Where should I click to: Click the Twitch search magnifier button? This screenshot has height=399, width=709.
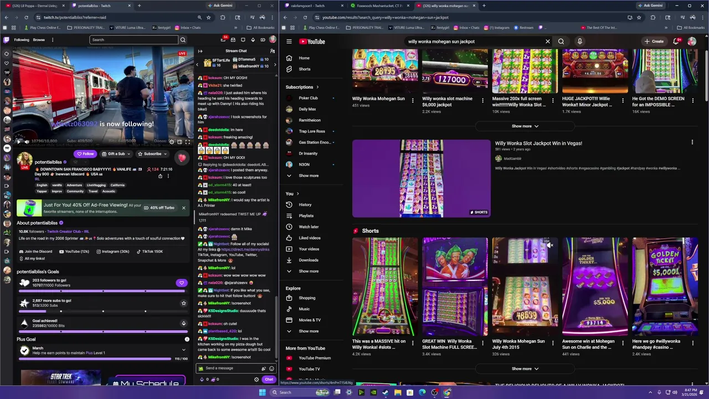[183, 40]
